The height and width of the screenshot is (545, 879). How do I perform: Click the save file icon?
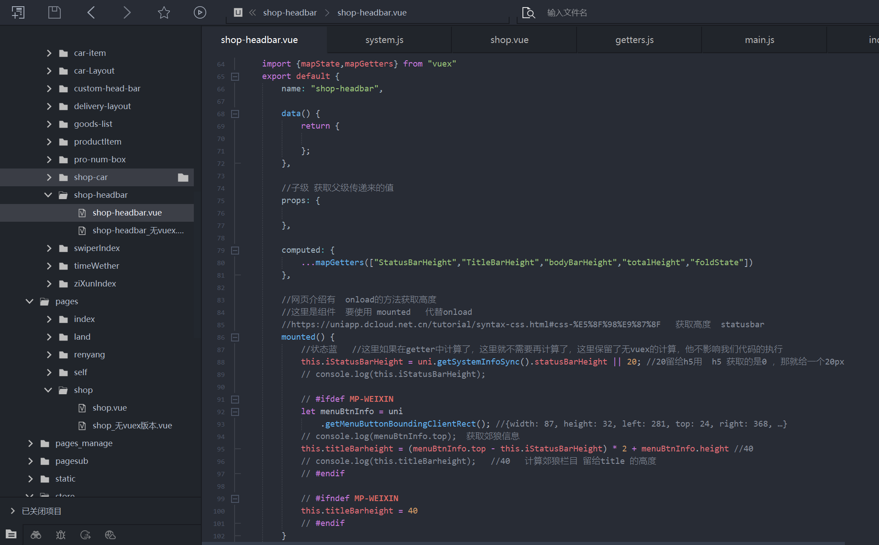pos(55,12)
